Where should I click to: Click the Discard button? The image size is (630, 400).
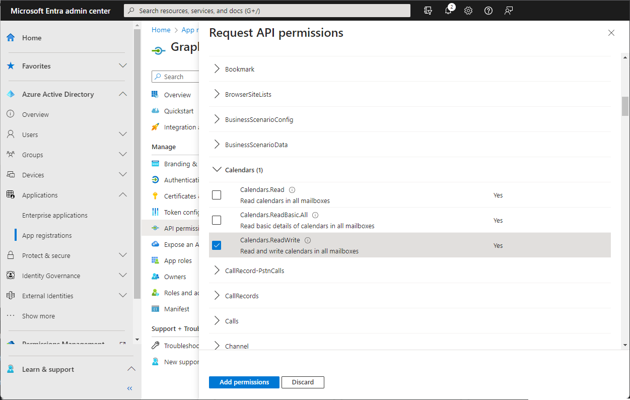tap(303, 382)
